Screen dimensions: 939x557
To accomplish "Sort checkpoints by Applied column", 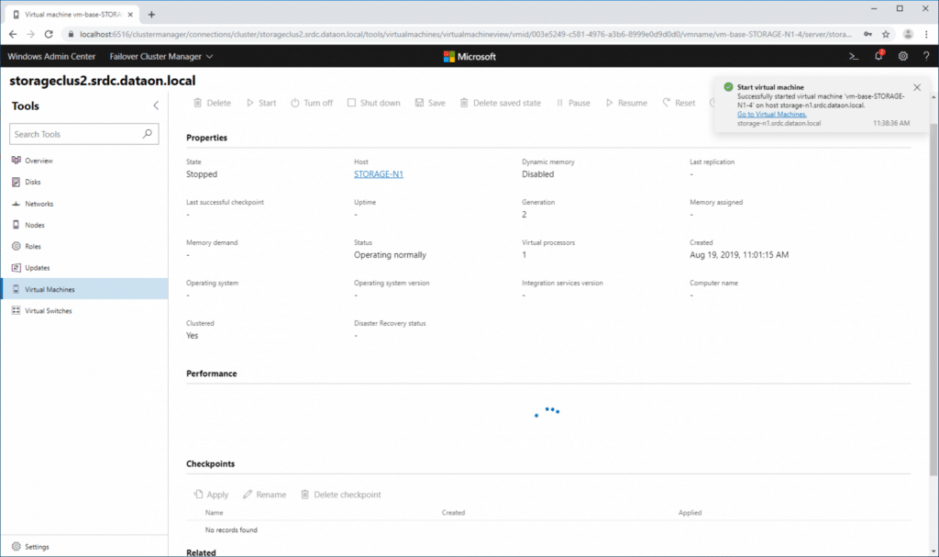I will click(690, 513).
